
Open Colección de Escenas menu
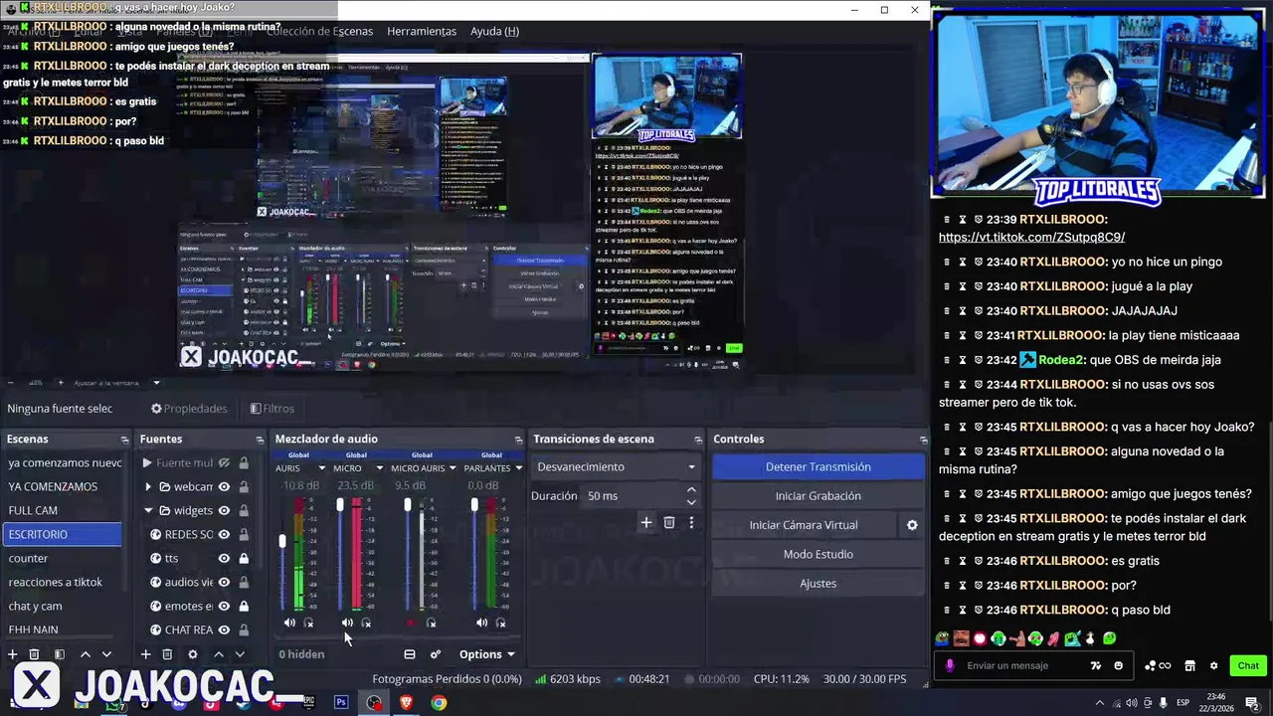pos(319,31)
